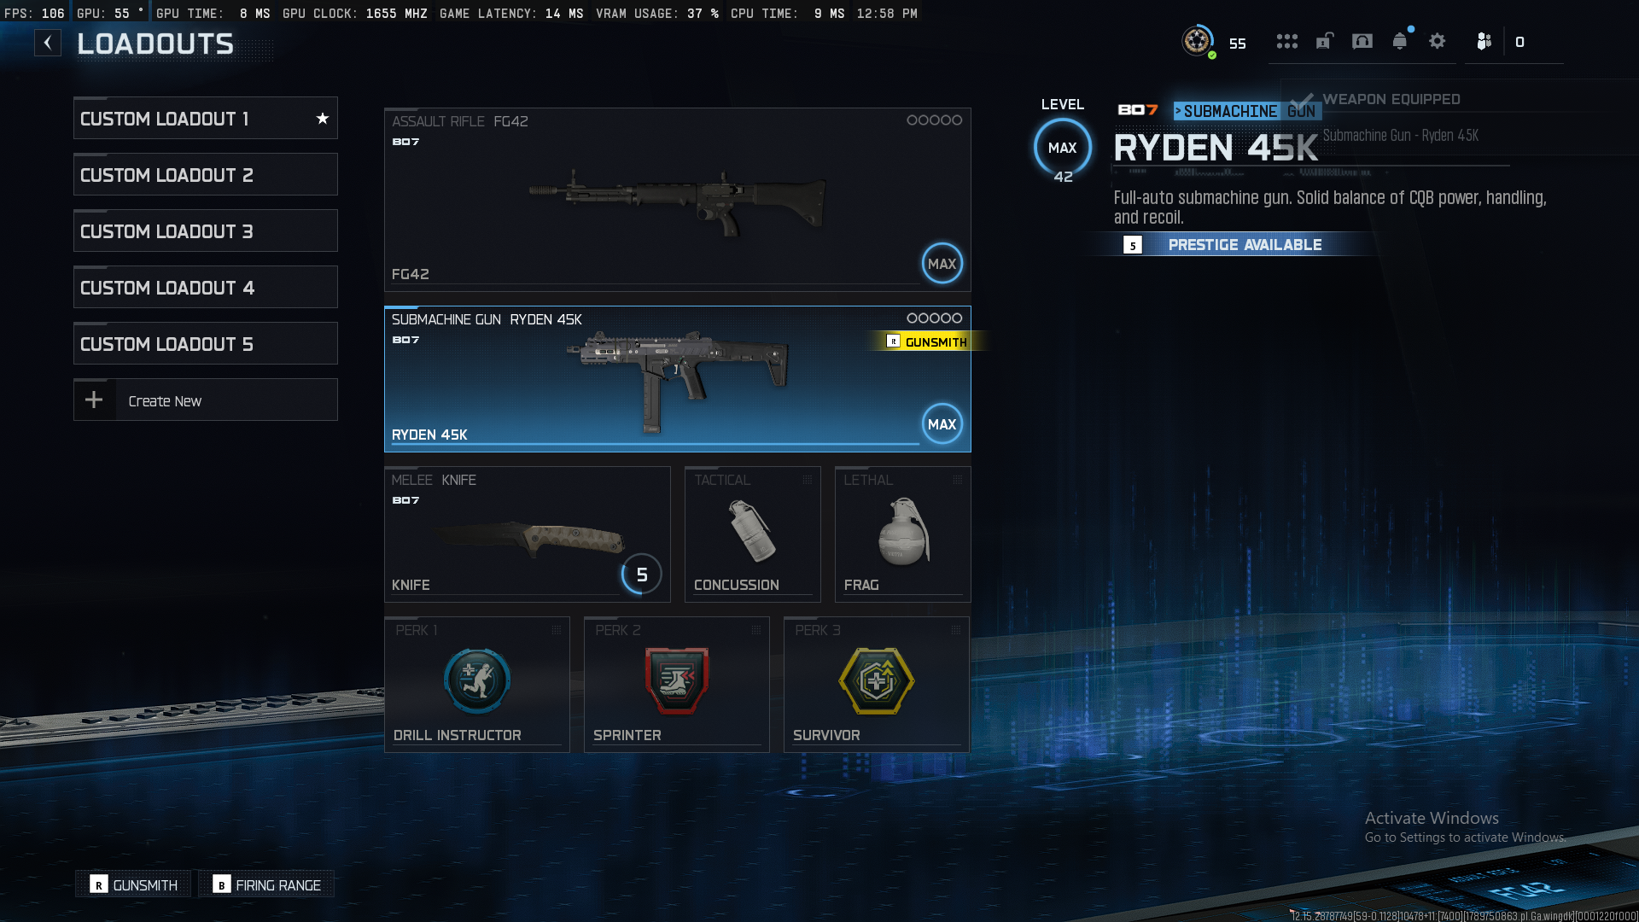The height and width of the screenshot is (922, 1639).
Task: Click the Lethal slot grip dots
Action: pos(958,480)
